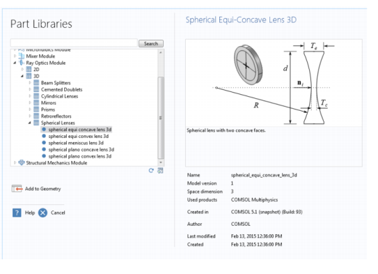
Task: Select spherical equi concave lens 3d
Action: [x=80, y=130]
